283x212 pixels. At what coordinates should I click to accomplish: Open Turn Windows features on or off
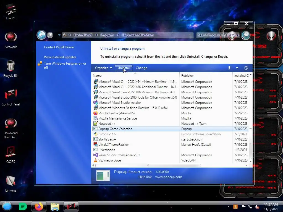65,65
